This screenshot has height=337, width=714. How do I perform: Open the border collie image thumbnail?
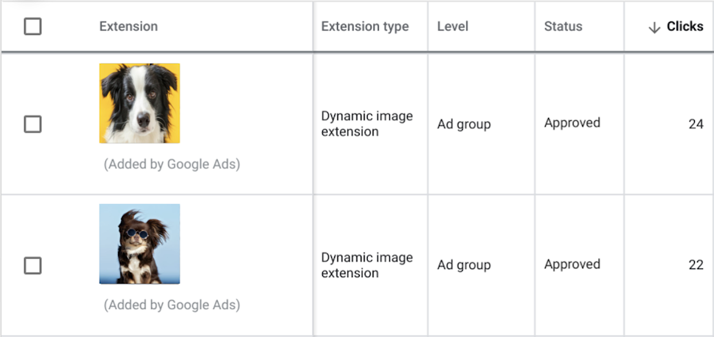tap(140, 104)
